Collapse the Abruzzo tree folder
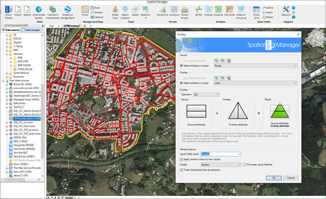The height and width of the screenshot is (199, 326). click(x=7, y=54)
